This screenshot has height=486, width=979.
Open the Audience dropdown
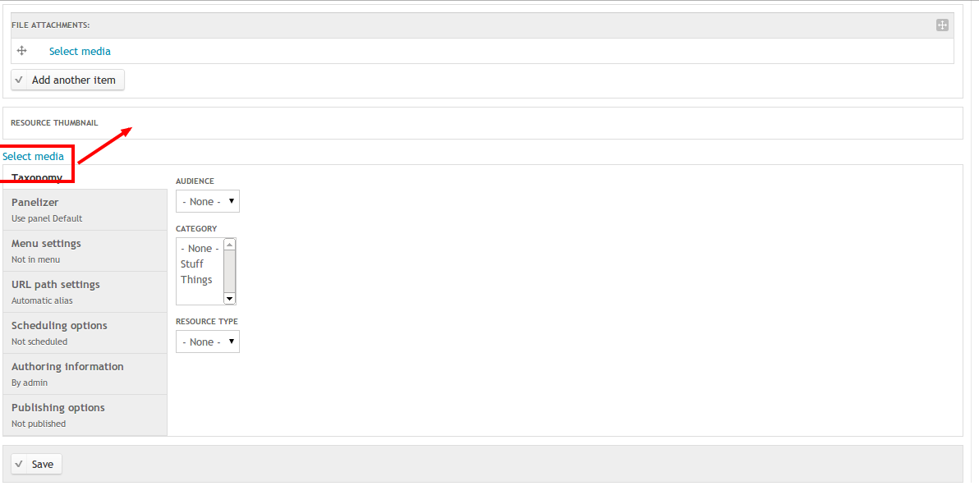tap(207, 201)
